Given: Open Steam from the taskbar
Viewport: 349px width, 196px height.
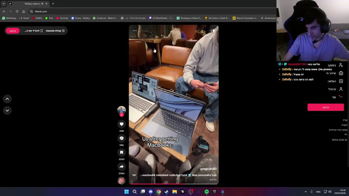Looking at the screenshot, I should [x=167, y=192].
